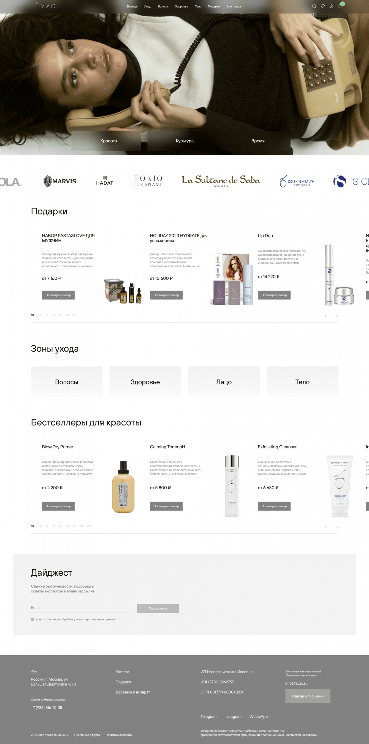
Task: Select the Marvis brand logo
Action: tap(60, 181)
